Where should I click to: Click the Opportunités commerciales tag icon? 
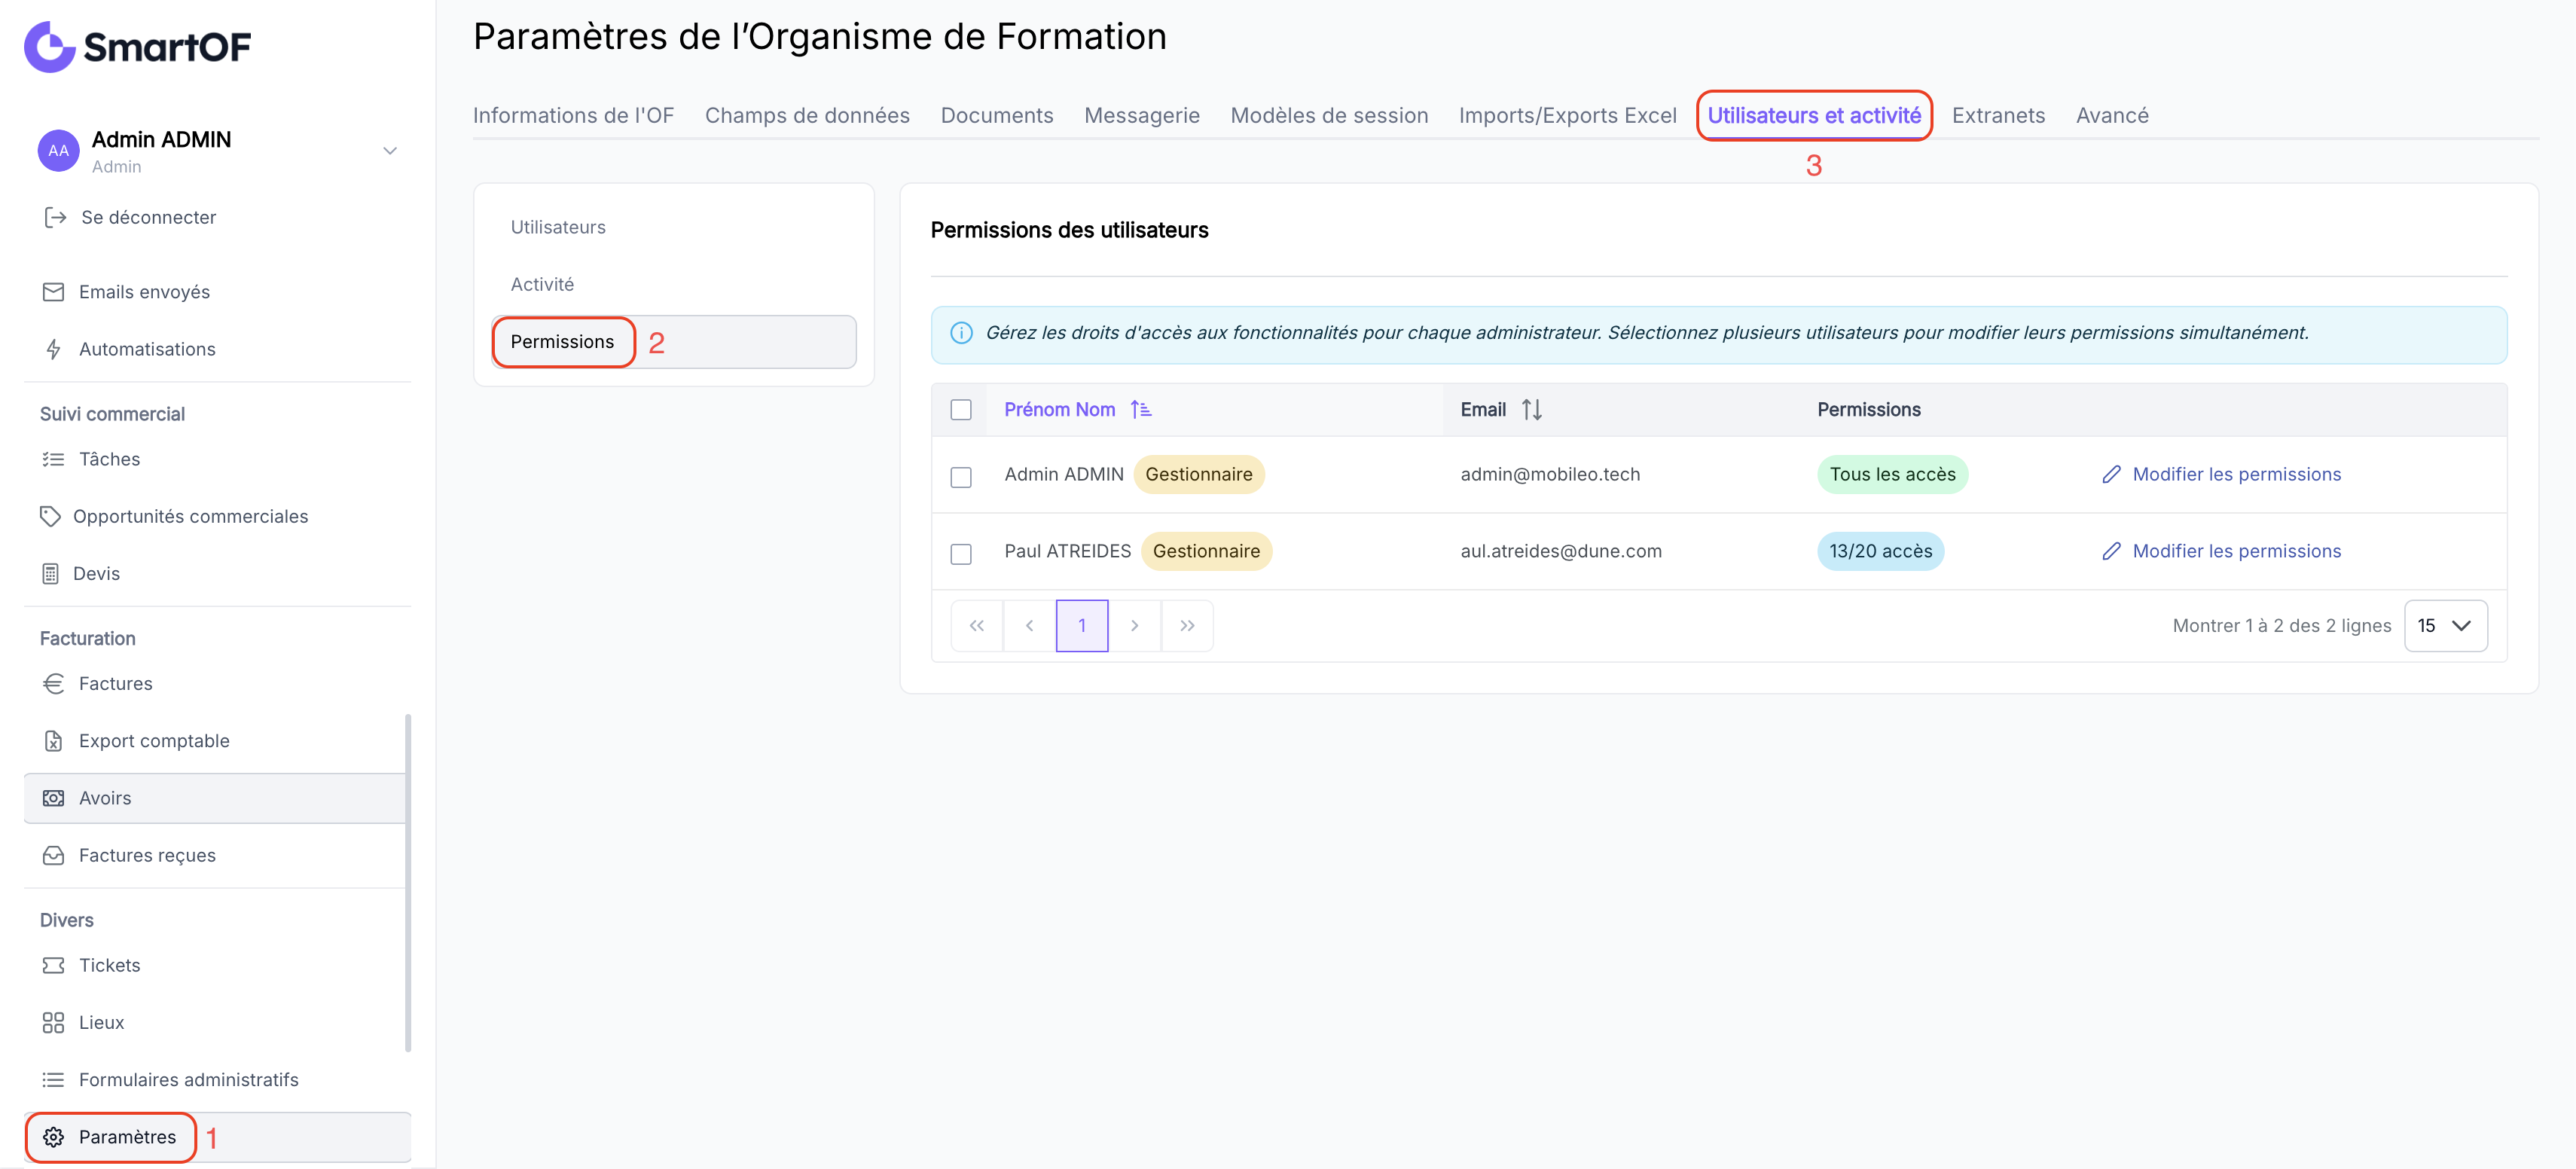tap(50, 516)
